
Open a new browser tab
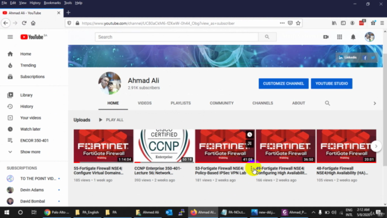(x=68, y=13)
